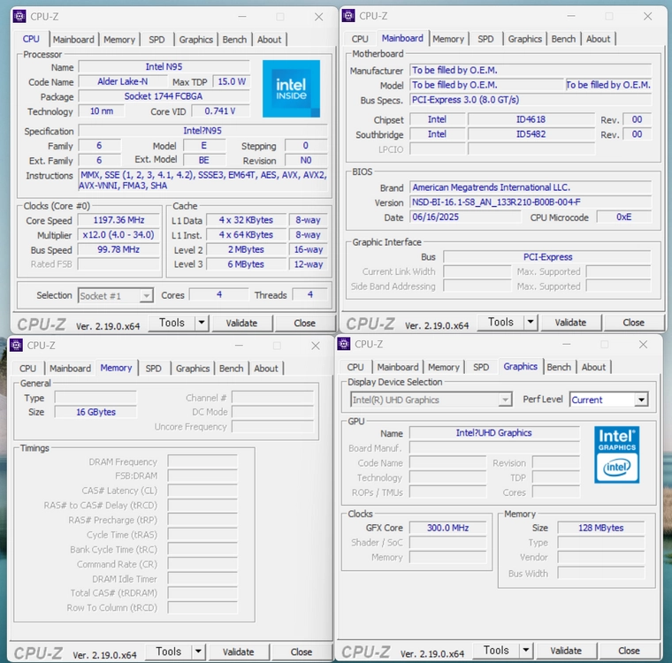
Task: Click Validate button in the Mainboard window
Action: [570, 323]
